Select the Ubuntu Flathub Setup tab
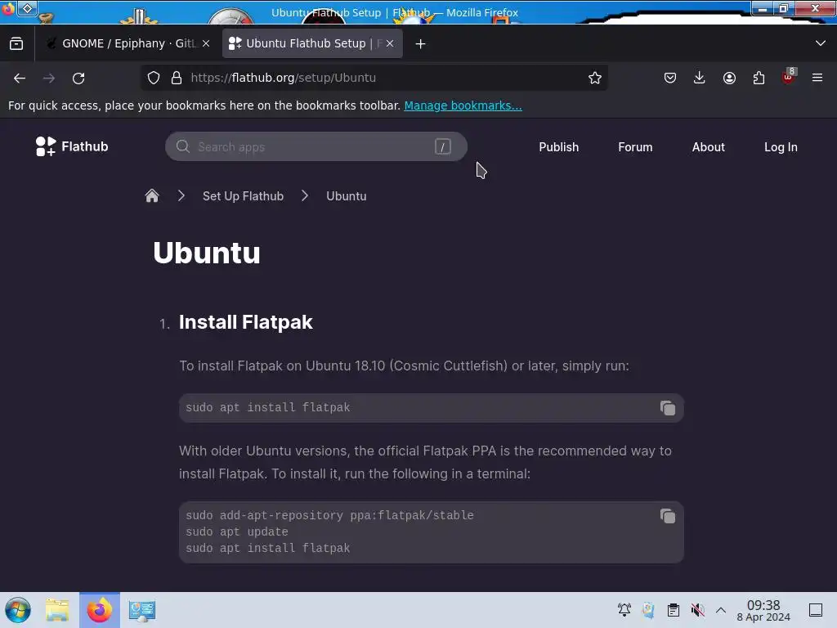 click(312, 44)
